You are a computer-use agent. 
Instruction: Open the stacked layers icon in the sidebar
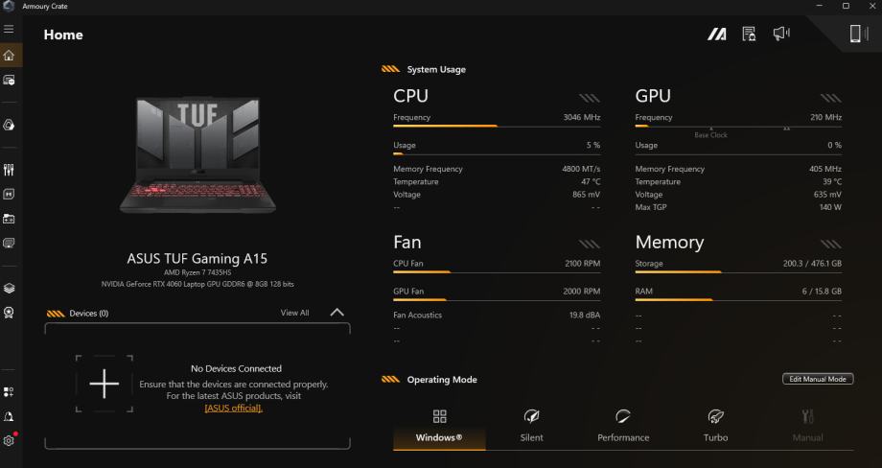click(9, 288)
